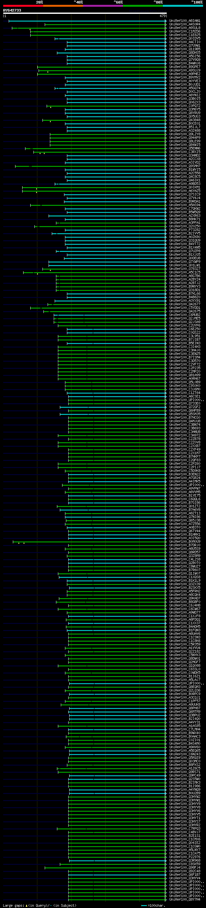Select the UniRef100_B3EN22 label
This screenshot has width=206, height=908.
click(184, 474)
